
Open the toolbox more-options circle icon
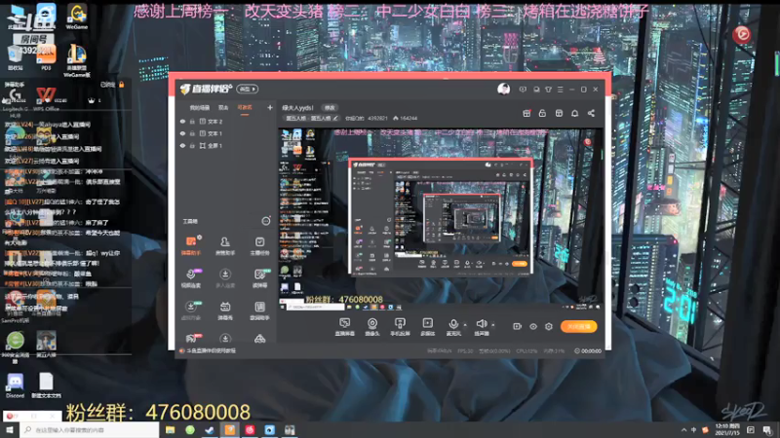coord(266,221)
